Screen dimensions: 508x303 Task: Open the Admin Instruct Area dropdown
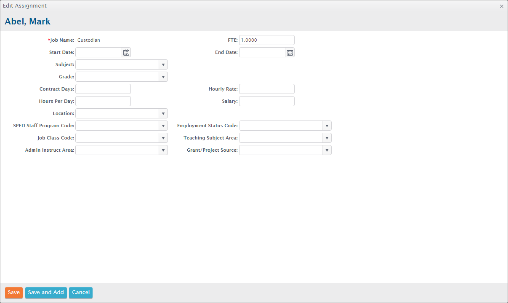163,150
